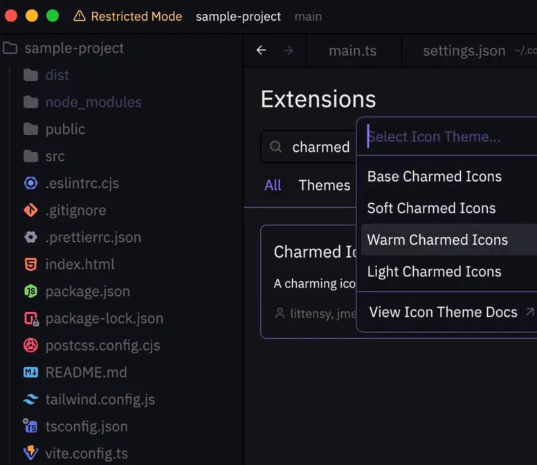Screen dimensions: 537x465
Task: Go forward with the right arrow
Action: tap(289, 51)
